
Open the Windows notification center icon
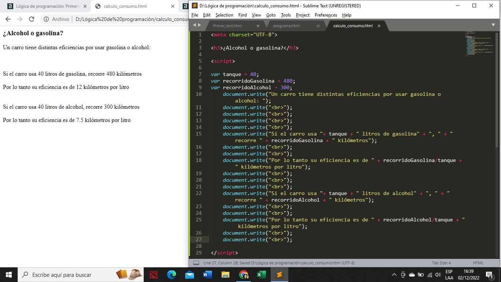click(x=489, y=275)
